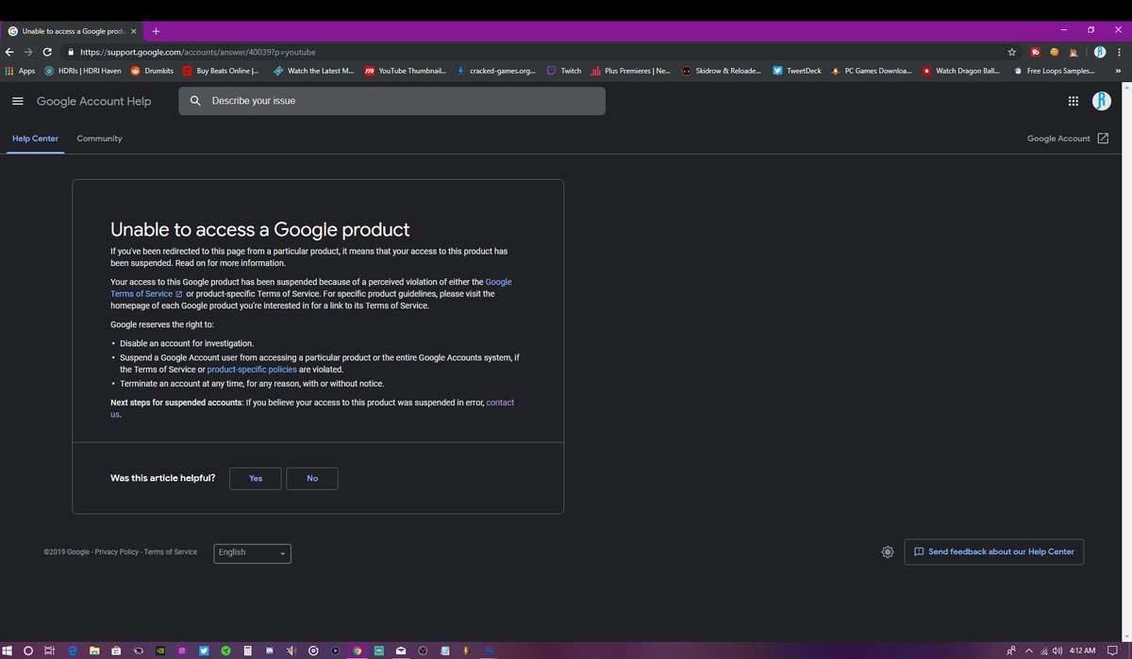Image resolution: width=1132 pixels, height=659 pixels.
Task: Open the Google account avatar on page
Action: point(1102,101)
